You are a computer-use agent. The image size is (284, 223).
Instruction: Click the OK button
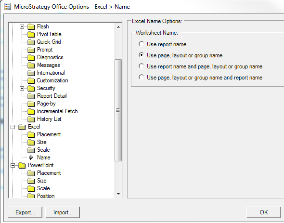point(263,212)
